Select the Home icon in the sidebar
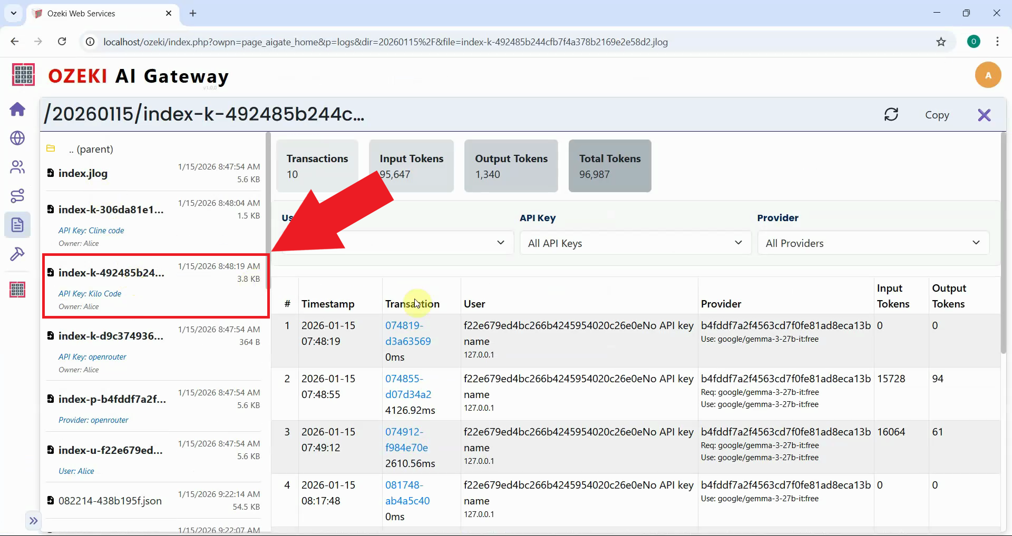This screenshot has height=536, width=1012. point(17,110)
